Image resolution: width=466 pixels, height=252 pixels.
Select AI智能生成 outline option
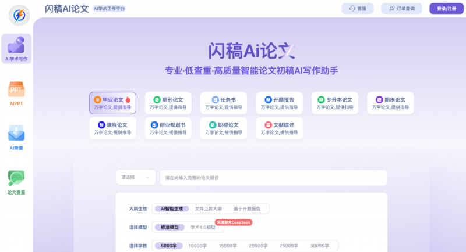point(172,209)
